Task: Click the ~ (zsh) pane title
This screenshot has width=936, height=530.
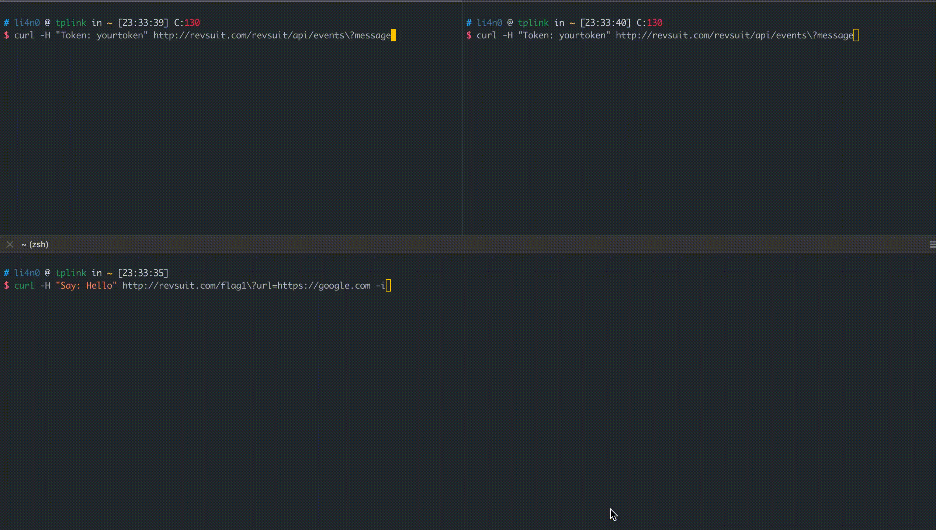Action: (x=35, y=244)
